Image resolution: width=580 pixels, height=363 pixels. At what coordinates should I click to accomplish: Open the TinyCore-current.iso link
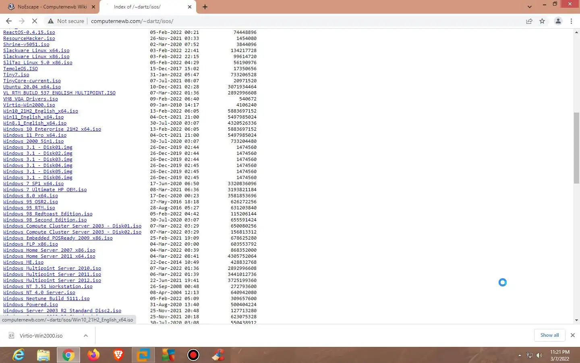pyautogui.click(x=32, y=81)
